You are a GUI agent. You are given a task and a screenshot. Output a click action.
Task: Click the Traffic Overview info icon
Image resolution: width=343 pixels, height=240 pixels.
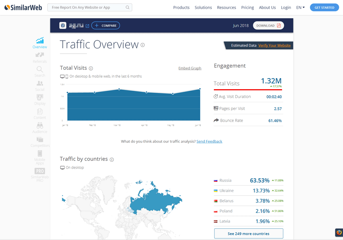(x=142, y=45)
